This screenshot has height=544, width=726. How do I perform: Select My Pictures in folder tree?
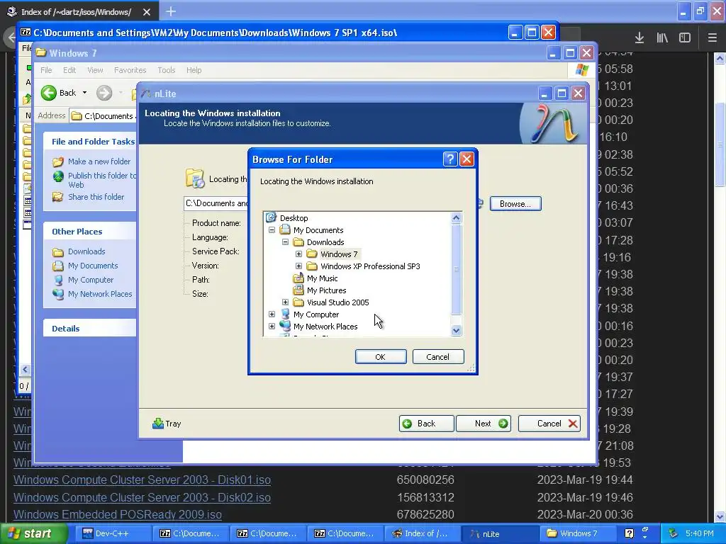coord(326,290)
